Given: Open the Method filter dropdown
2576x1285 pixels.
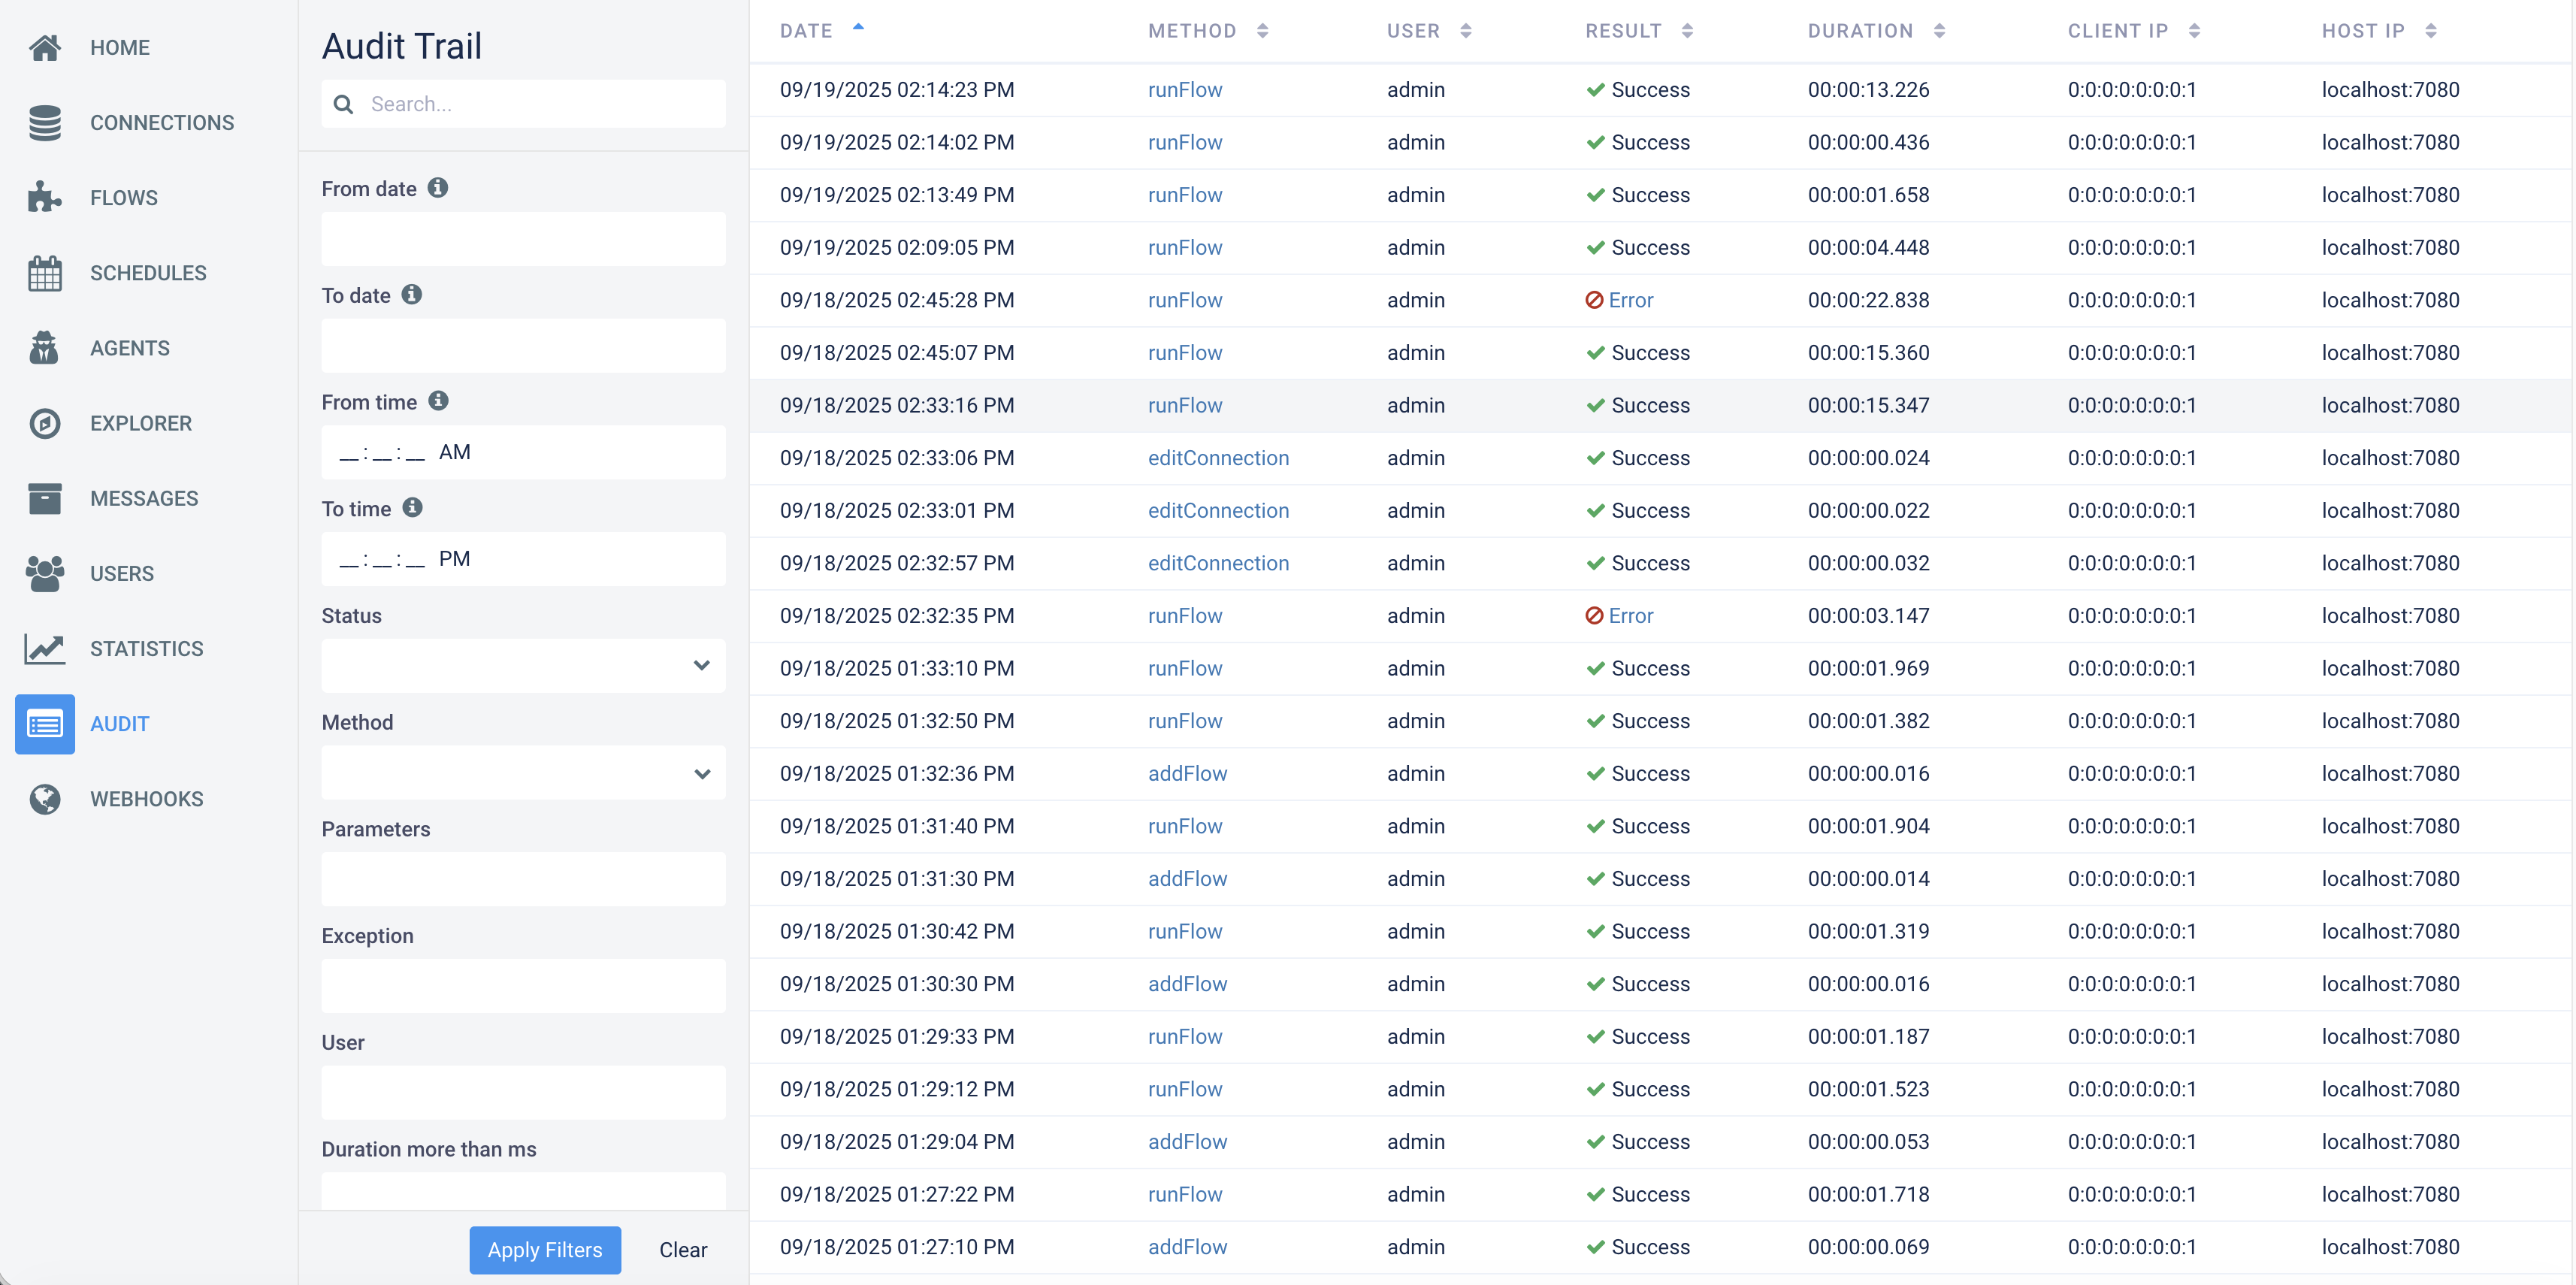Looking at the screenshot, I should point(523,773).
